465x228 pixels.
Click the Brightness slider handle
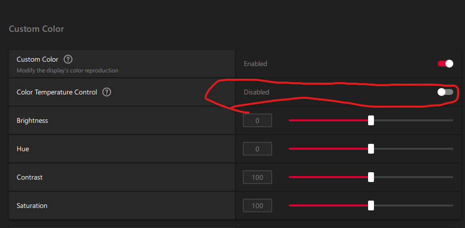click(371, 120)
